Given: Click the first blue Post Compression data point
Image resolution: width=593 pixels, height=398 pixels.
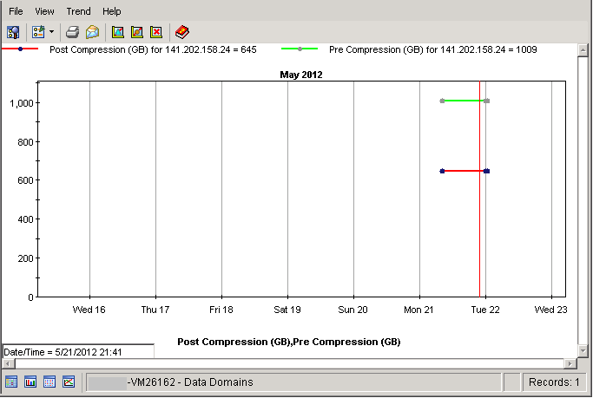Looking at the screenshot, I should (x=442, y=171).
